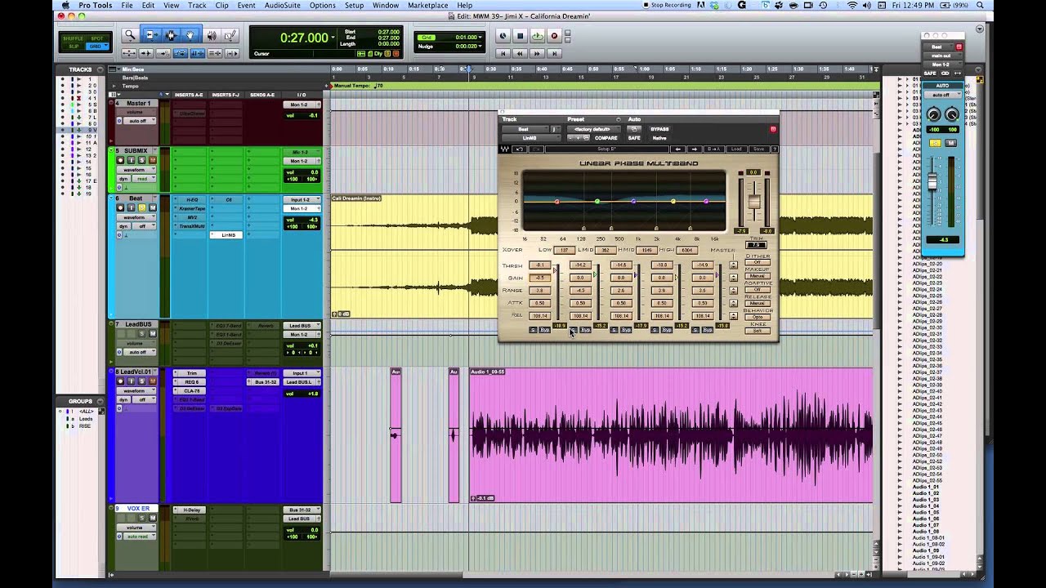Click the Stop transport button
This screenshot has height=588, width=1046.
coord(520,36)
